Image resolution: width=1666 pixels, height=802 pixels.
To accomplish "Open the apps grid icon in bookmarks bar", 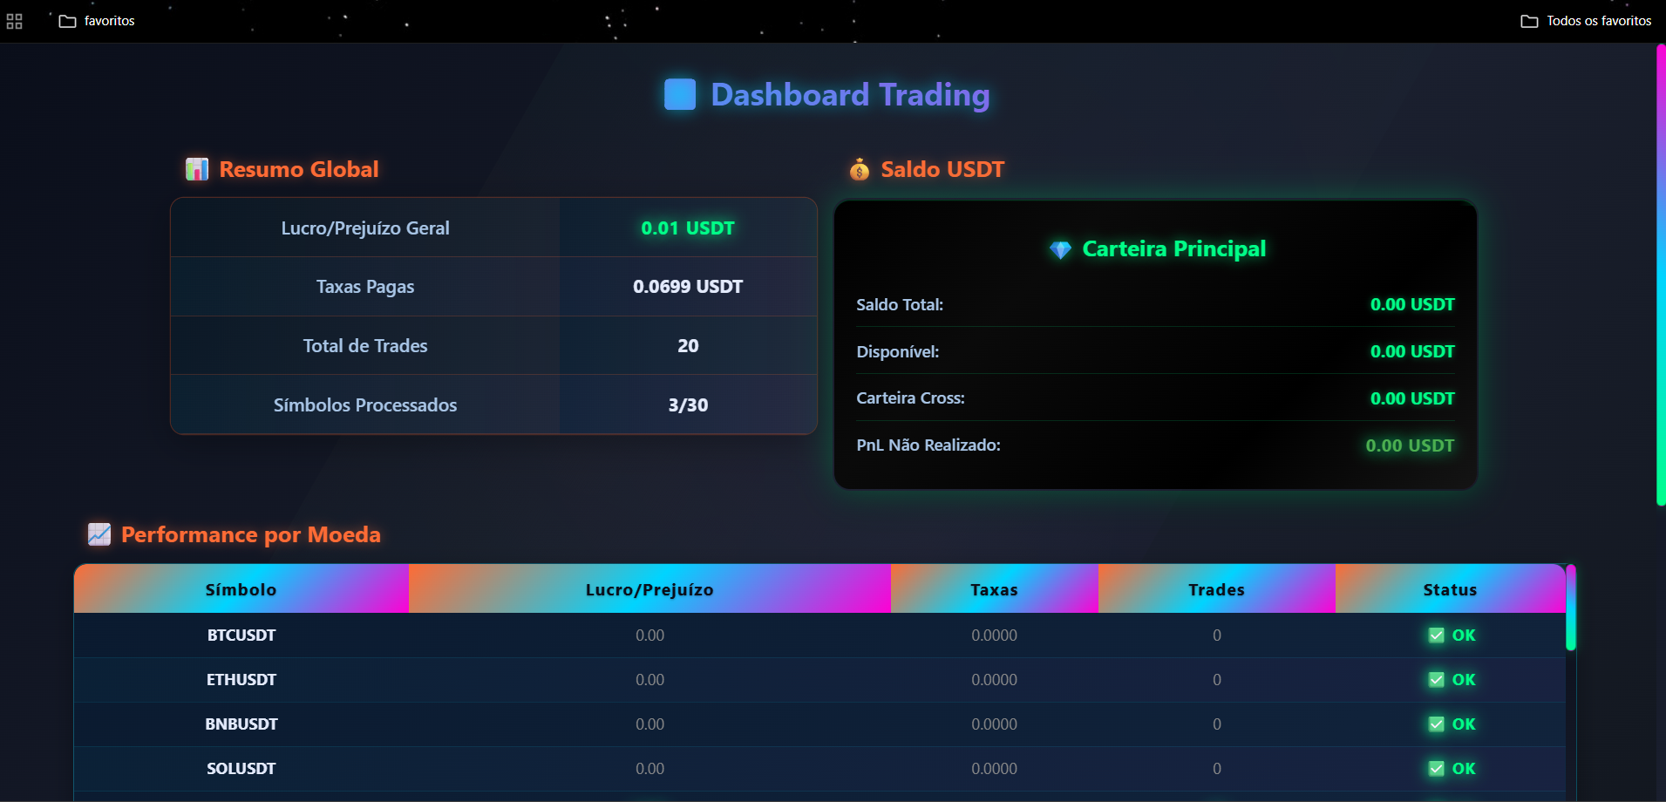I will tap(14, 21).
